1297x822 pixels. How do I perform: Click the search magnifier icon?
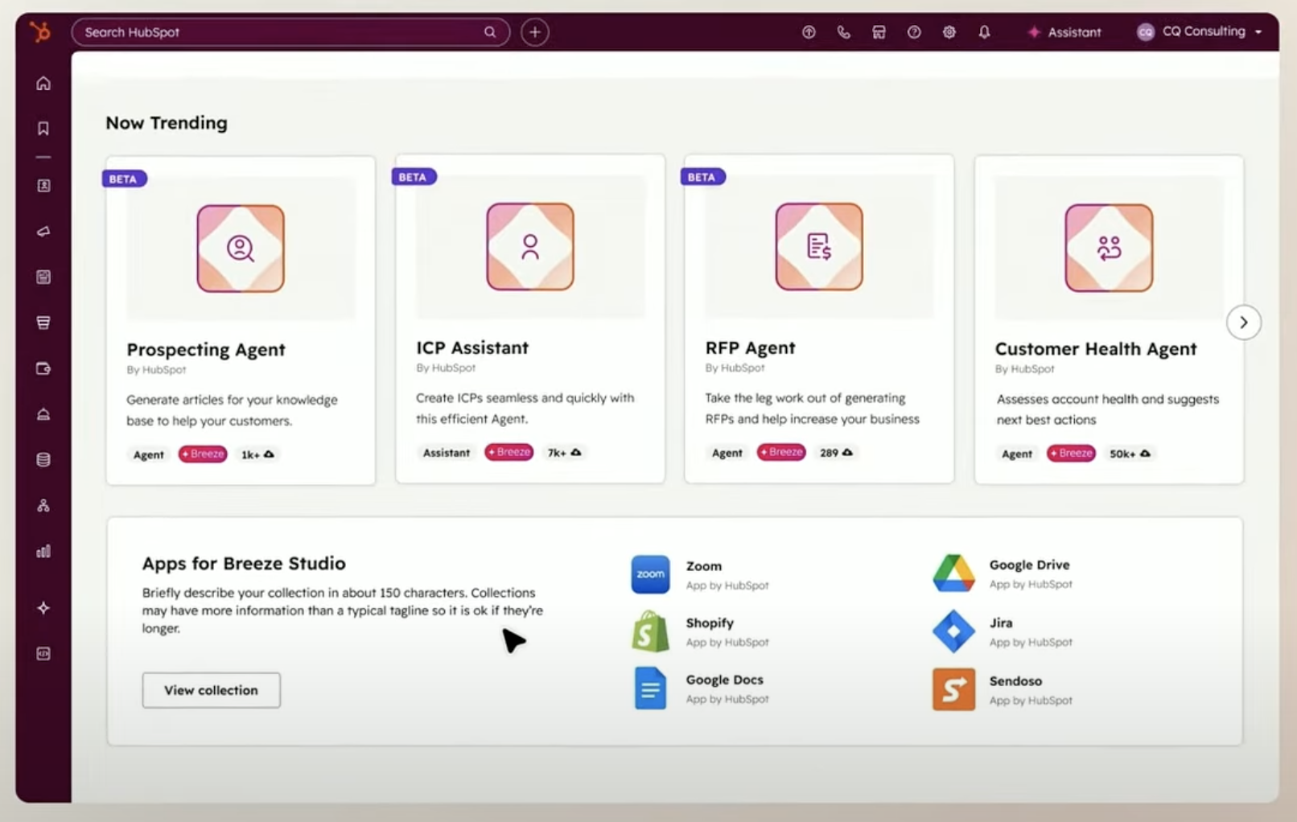(x=490, y=32)
